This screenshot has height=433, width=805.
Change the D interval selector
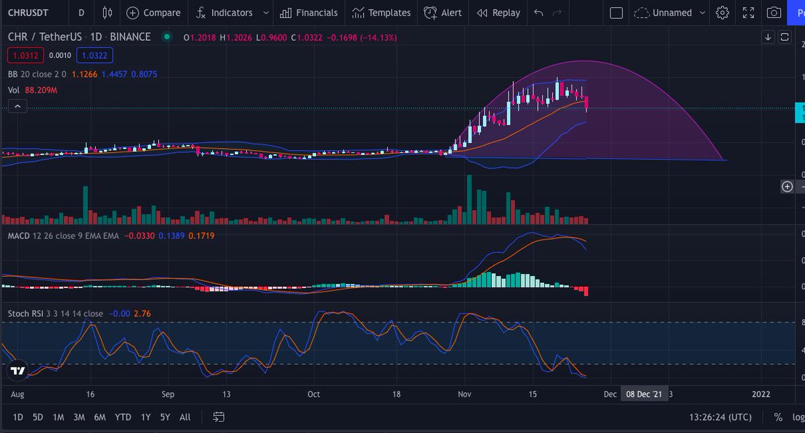click(x=81, y=13)
